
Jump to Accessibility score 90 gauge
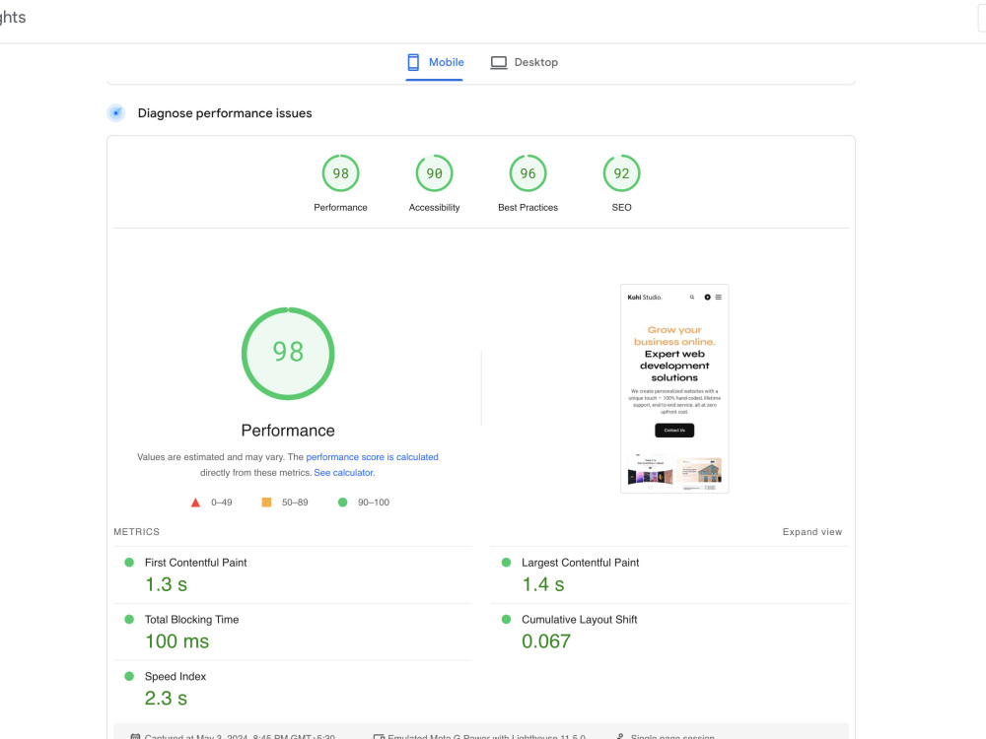pyautogui.click(x=435, y=173)
